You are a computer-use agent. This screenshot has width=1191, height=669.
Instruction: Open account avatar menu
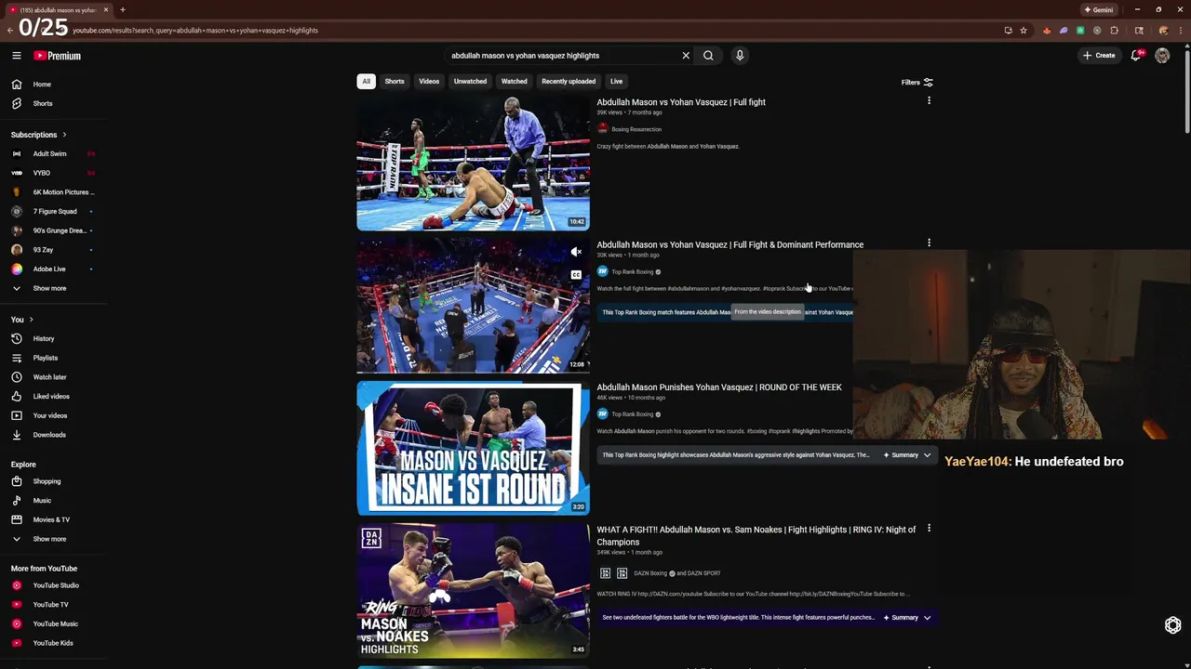(1162, 56)
